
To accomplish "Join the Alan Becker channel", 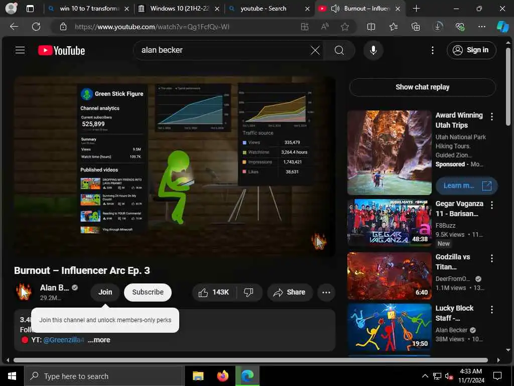I will (105, 292).
